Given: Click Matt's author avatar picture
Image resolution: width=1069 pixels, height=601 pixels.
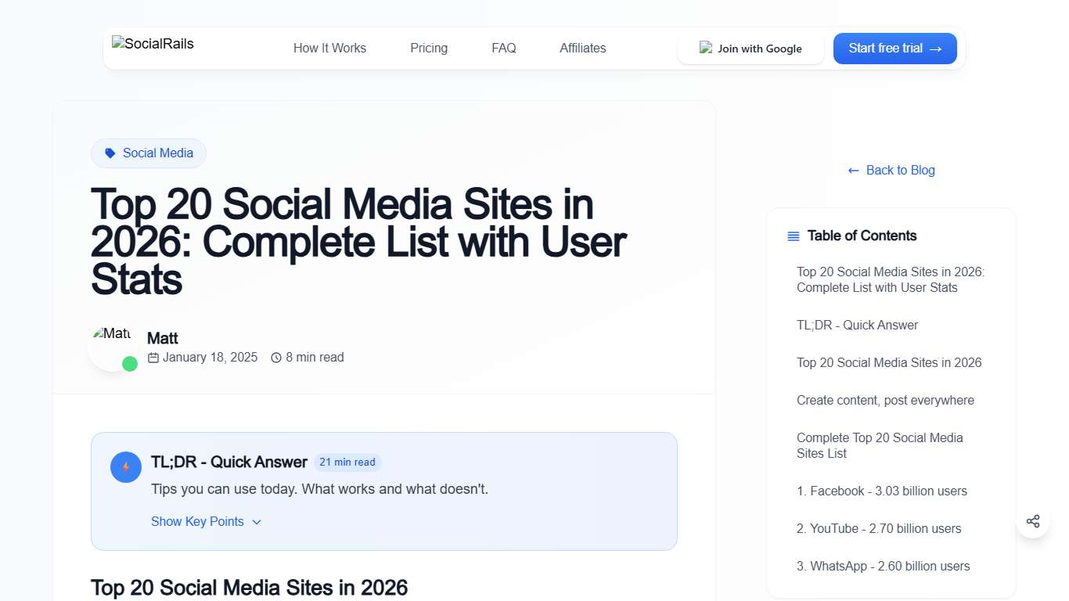Looking at the screenshot, I should pos(113,344).
